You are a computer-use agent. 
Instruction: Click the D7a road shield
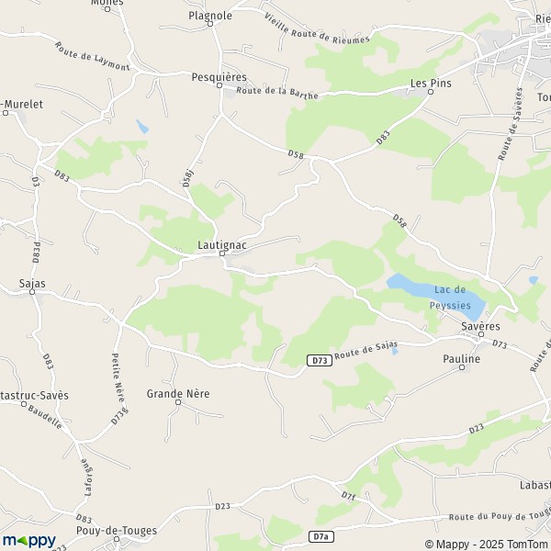click(x=321, y=536)
